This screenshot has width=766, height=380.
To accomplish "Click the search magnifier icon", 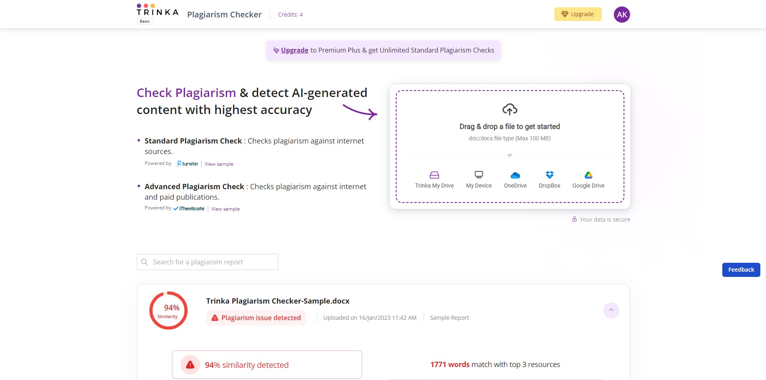I will tap(144, 262).
